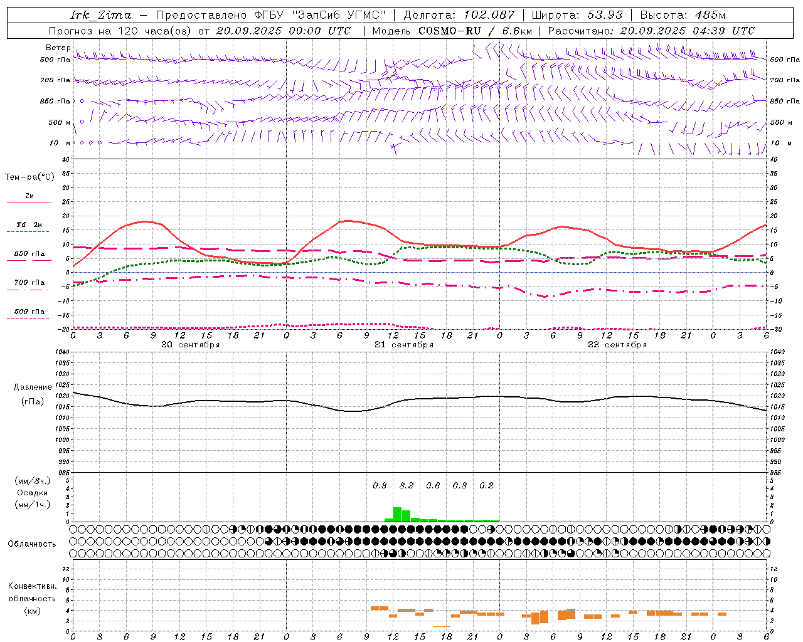
Task: Click the Осадки precipitation label
Action: click(33, 493)
